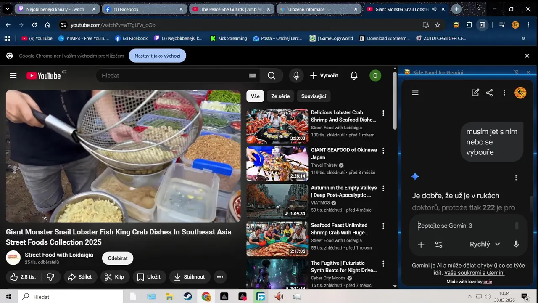Go to the YouTube home logo
The image size is (538, 303).
click(x=44, y=76)
